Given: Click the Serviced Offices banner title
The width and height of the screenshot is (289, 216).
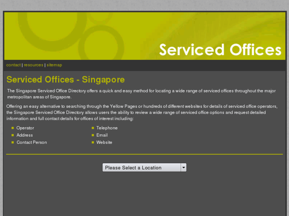Looking at the screenshot, I should click(220, 50).
